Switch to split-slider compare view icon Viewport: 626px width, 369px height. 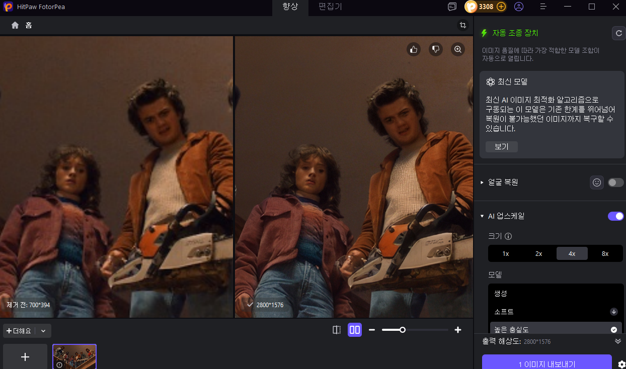coord(337,330)
